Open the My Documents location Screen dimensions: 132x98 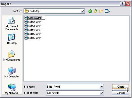pos(12,56)
